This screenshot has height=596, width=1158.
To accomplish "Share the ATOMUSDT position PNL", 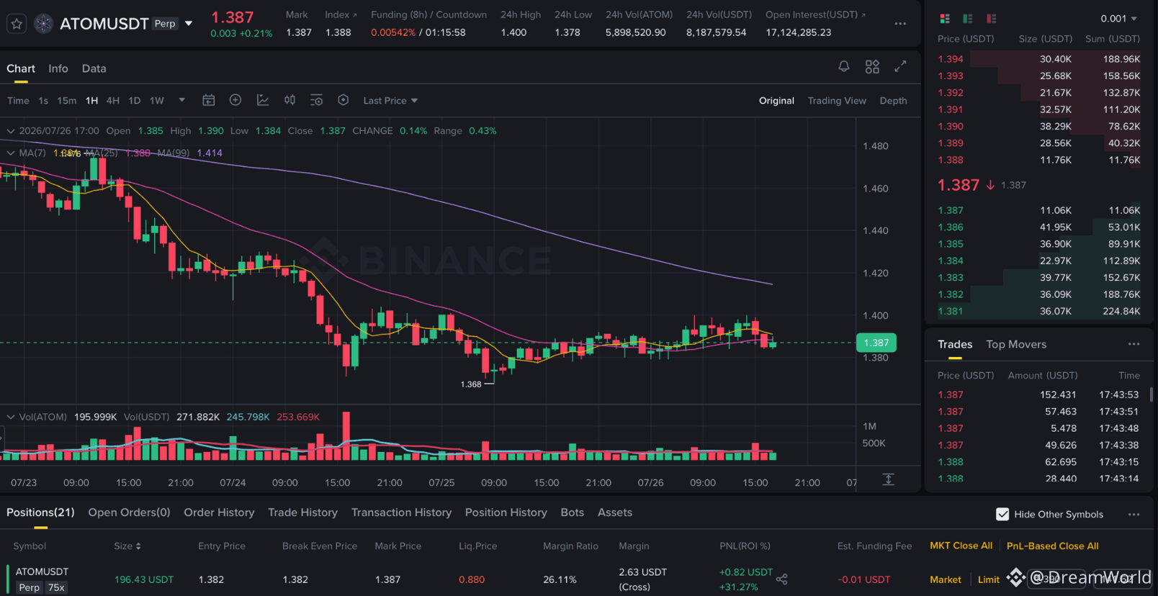I will (x=782, y=579).
